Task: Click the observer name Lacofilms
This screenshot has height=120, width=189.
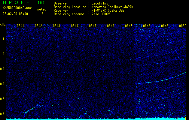Action: [x=100, y=3]
